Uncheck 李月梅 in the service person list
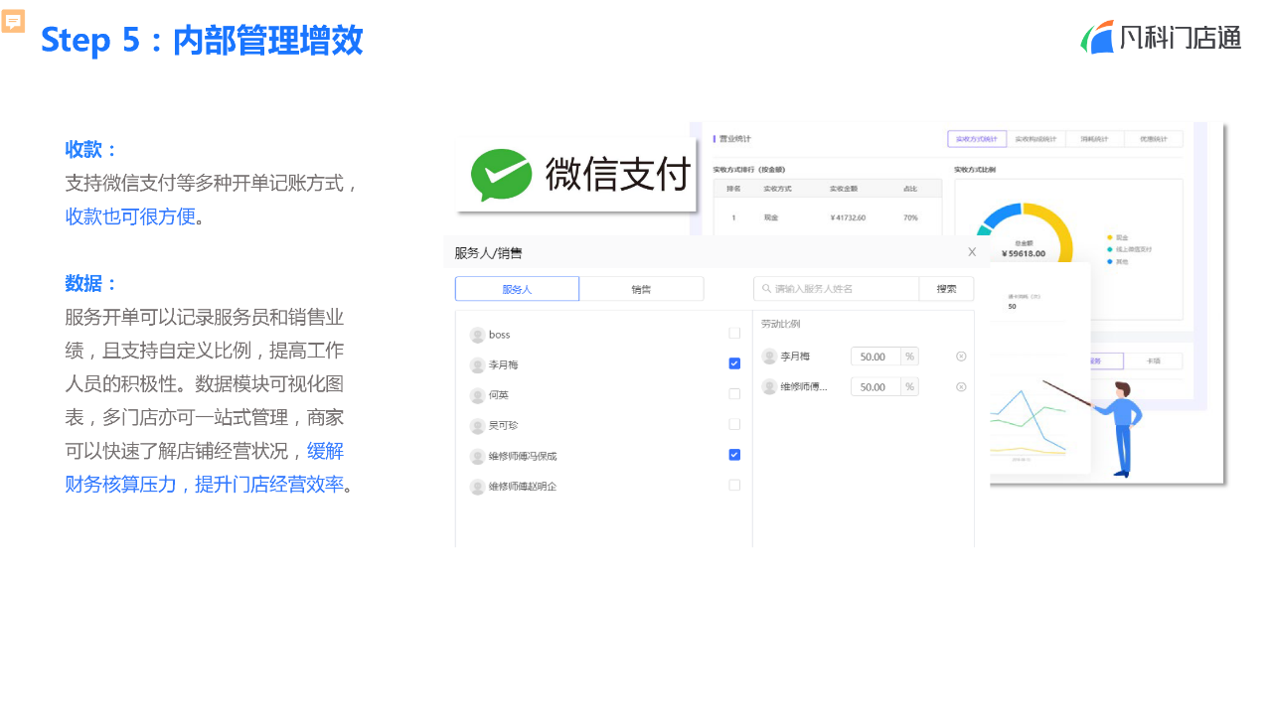Image resolution: width=1272 pixels, height=717 pixels. [734, 363]
